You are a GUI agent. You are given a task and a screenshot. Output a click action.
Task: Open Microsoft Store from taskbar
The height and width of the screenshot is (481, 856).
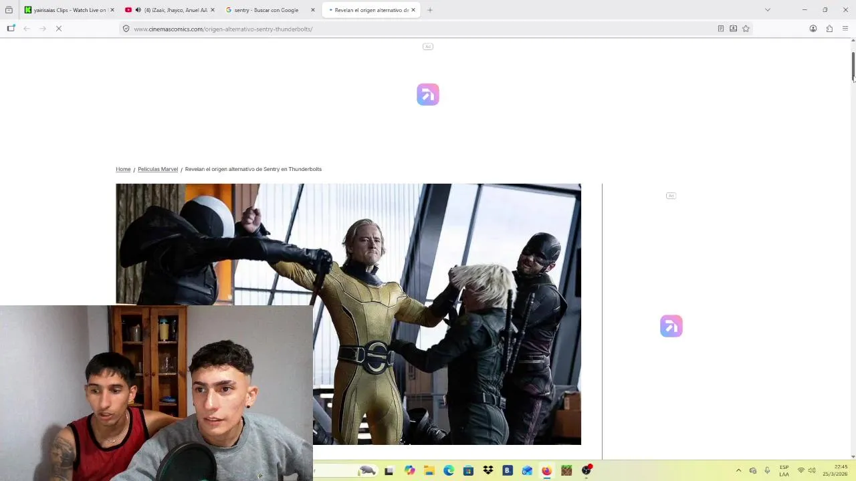coord(468,470)
